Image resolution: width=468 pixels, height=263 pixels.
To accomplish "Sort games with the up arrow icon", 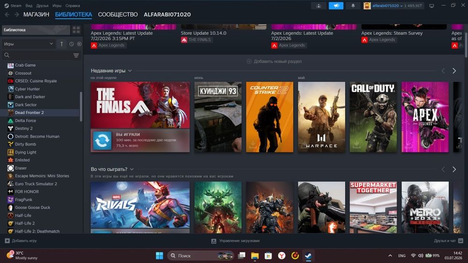I will tap(61, 44).
